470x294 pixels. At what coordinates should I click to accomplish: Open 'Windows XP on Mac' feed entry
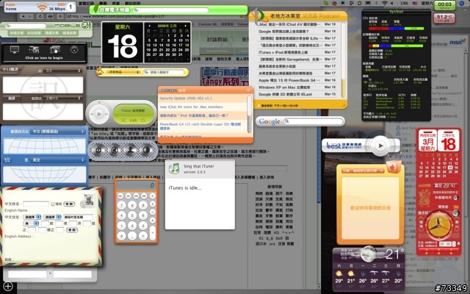(x=284, y=87)
